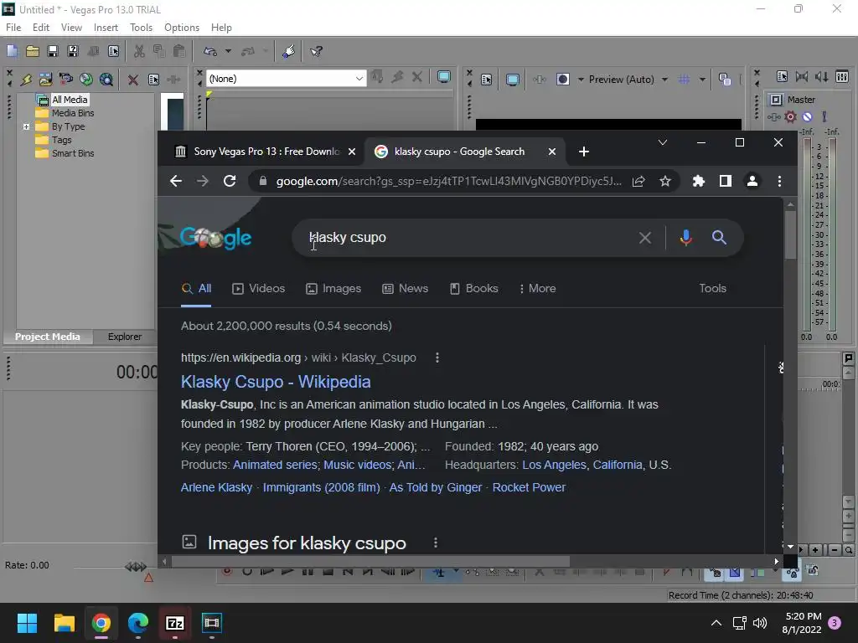Click External Monitor icon beside preset dropdown
Image resolution: width=858 pixels, height=643 pixels.
coord(444,77)
